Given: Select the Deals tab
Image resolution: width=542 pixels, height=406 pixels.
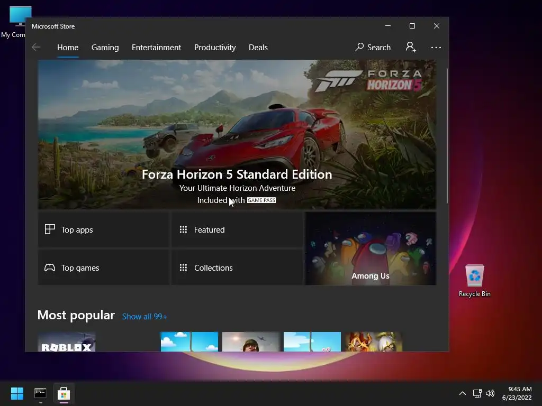Looking at the screenshot, I should coord(258,47).
